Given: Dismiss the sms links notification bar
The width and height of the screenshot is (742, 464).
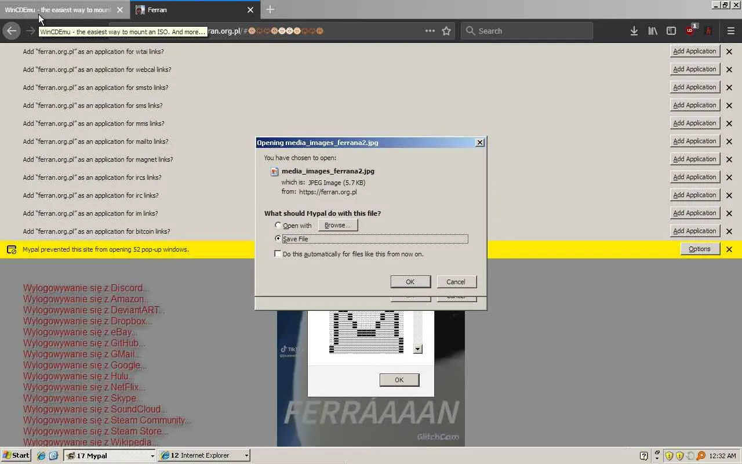Looking at the screenshot, I should click(x=729, y=106).
